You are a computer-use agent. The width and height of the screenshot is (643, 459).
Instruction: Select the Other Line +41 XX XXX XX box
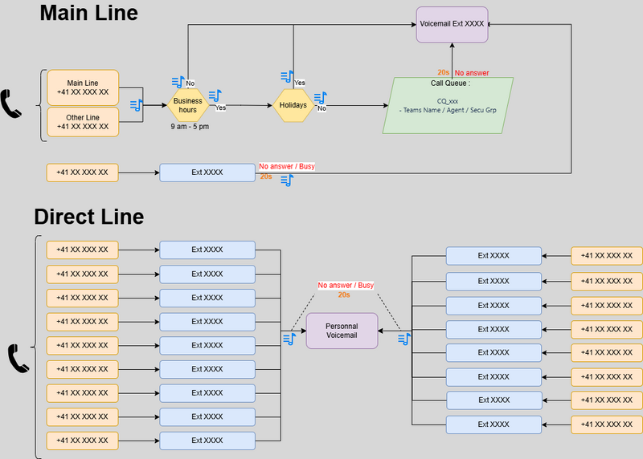pyautogui.click(x=83, y=122)
